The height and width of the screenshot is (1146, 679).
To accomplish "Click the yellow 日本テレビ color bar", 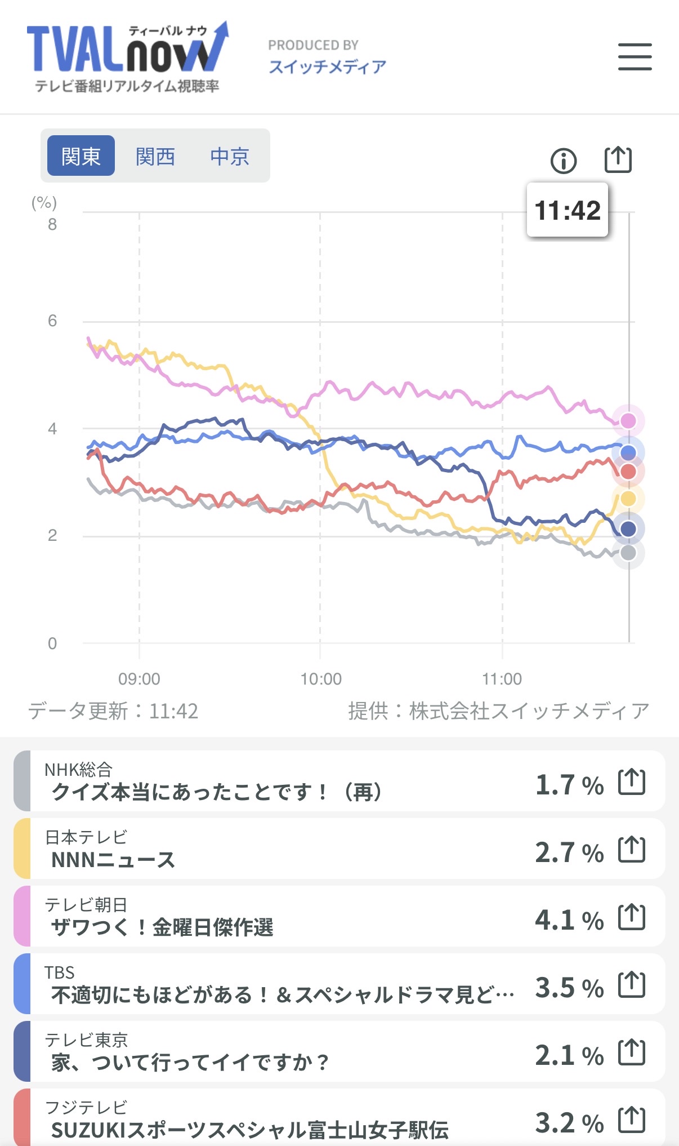I will point(22,849).
